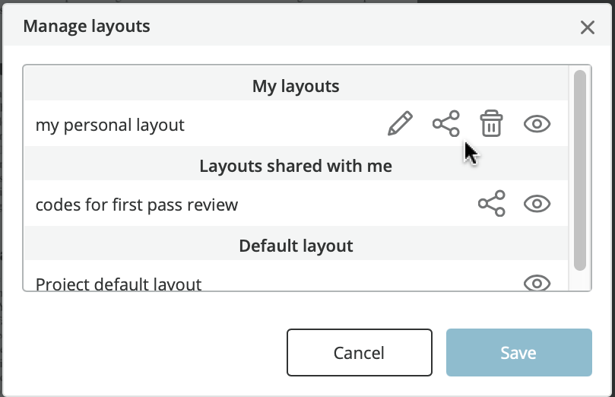Click the layouts list scrollbar thumb
This screenshot has width=615, height=397.
pos(580,170)
